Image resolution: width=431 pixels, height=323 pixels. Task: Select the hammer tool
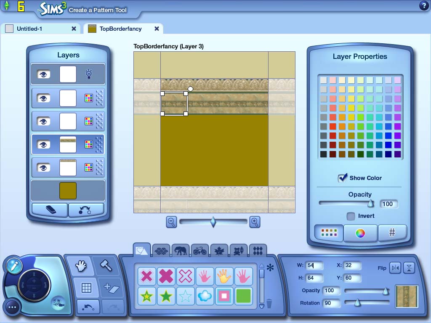(x=105, y=266)
